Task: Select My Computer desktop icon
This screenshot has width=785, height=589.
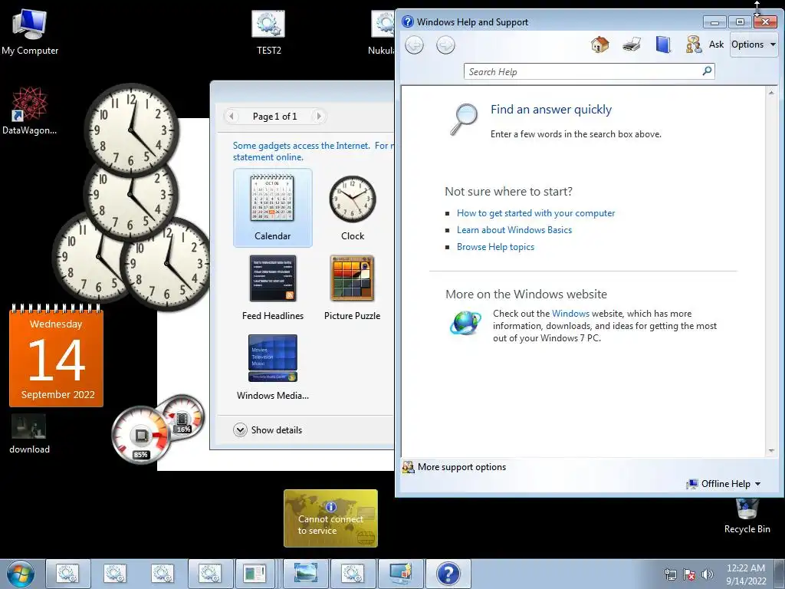Action: point(30,31)
